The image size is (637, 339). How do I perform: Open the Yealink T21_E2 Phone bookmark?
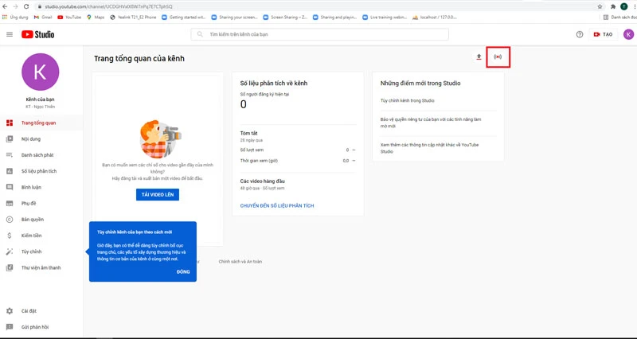[x=133, y=18]
